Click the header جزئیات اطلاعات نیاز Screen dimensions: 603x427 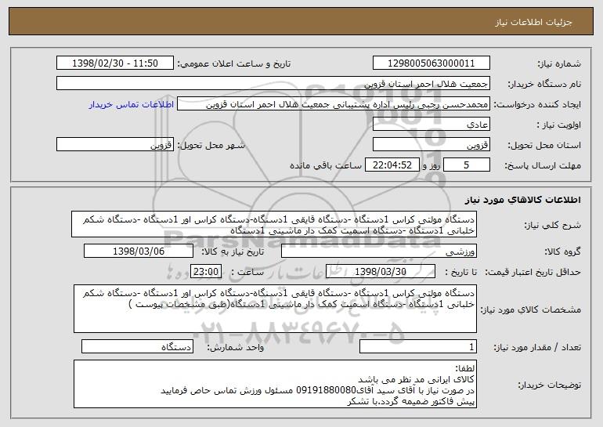pyautogui.click(x=534, y=22)
